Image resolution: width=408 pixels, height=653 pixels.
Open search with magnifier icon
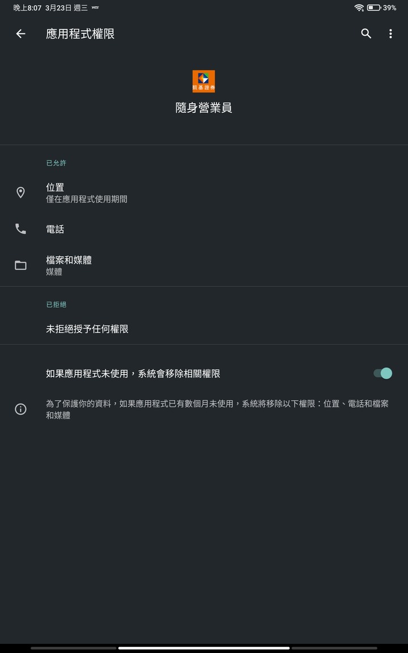tap(366, 34)
